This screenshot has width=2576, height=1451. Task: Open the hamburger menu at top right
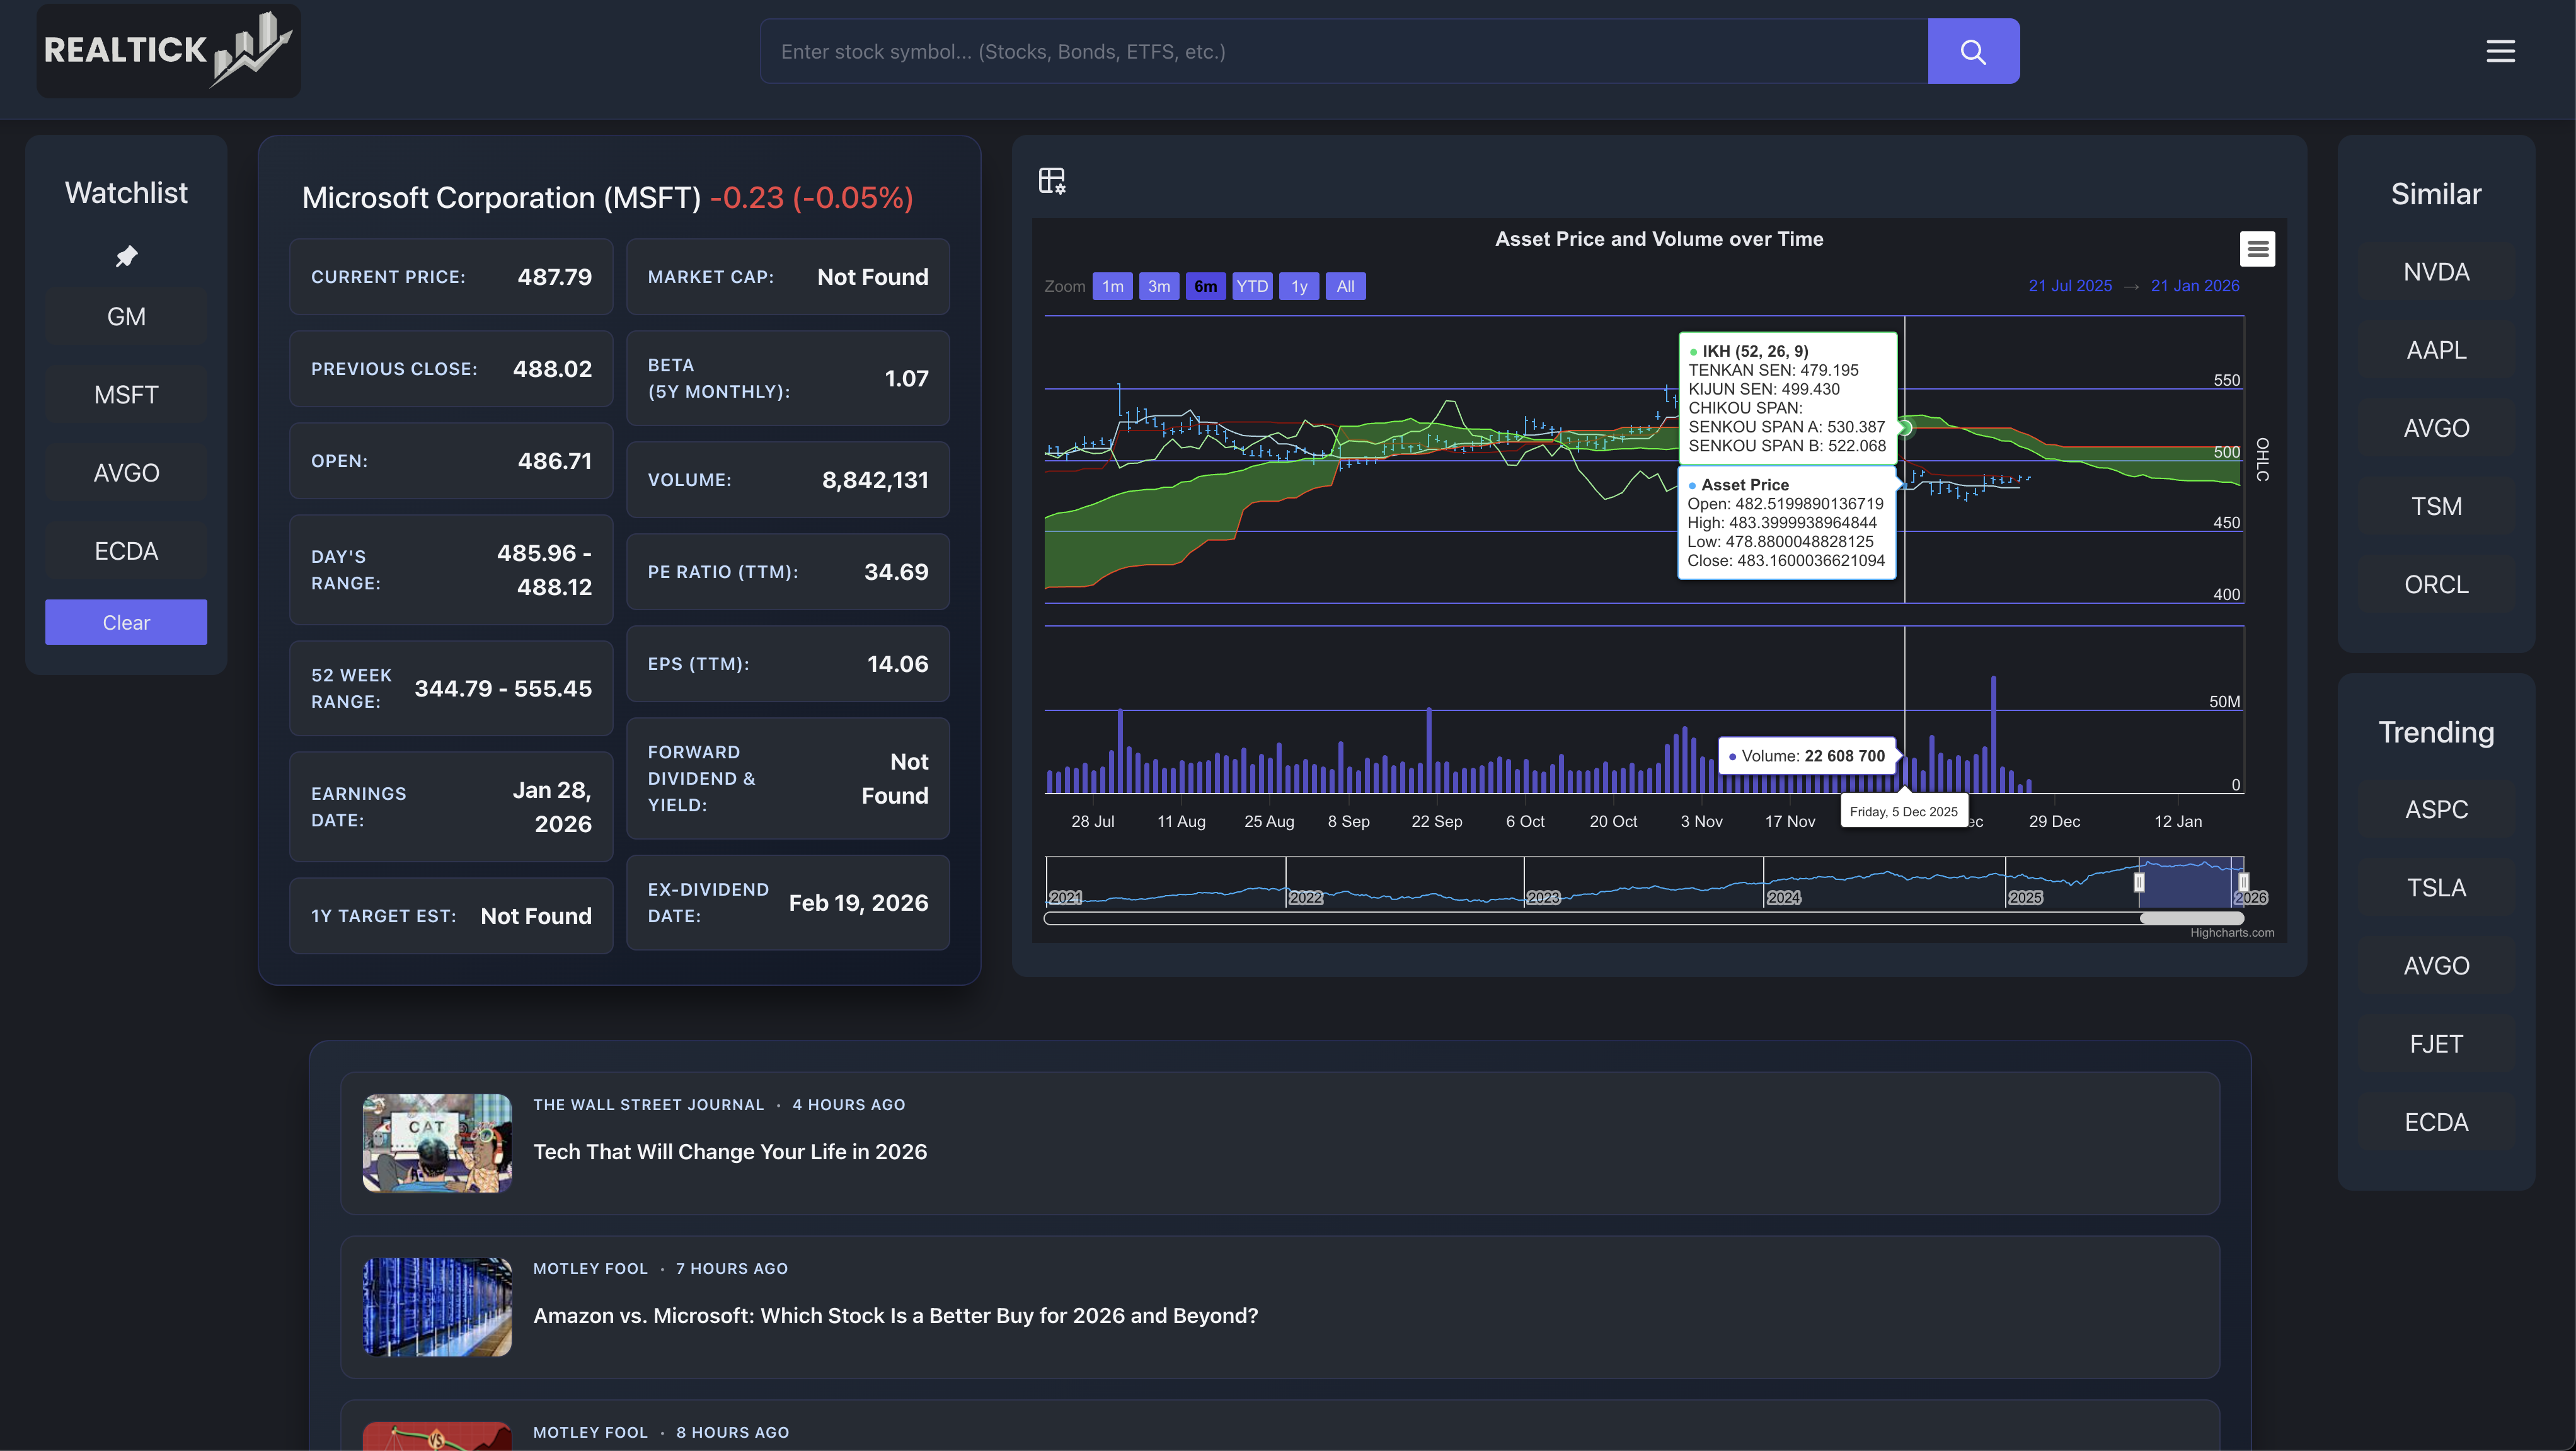[2500, 50]
